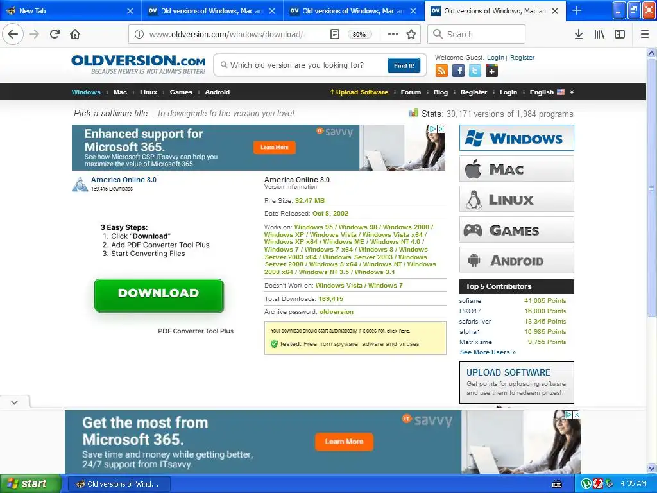Select the Android sidebar category button
The image size is (657, 493).
[x=516, y=261]
